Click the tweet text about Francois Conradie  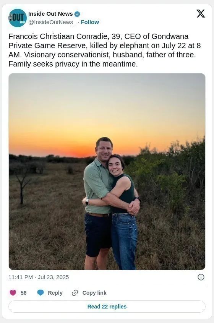tap(105, 50)
